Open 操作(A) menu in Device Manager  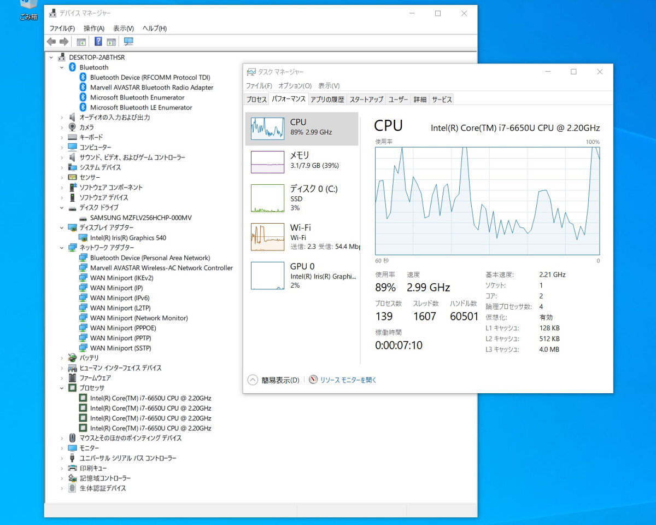point(93,28)
